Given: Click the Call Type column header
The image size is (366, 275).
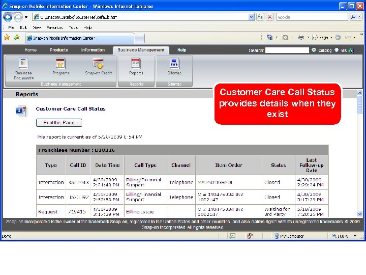Looking at the screenshot, I should tap(145, 165).
